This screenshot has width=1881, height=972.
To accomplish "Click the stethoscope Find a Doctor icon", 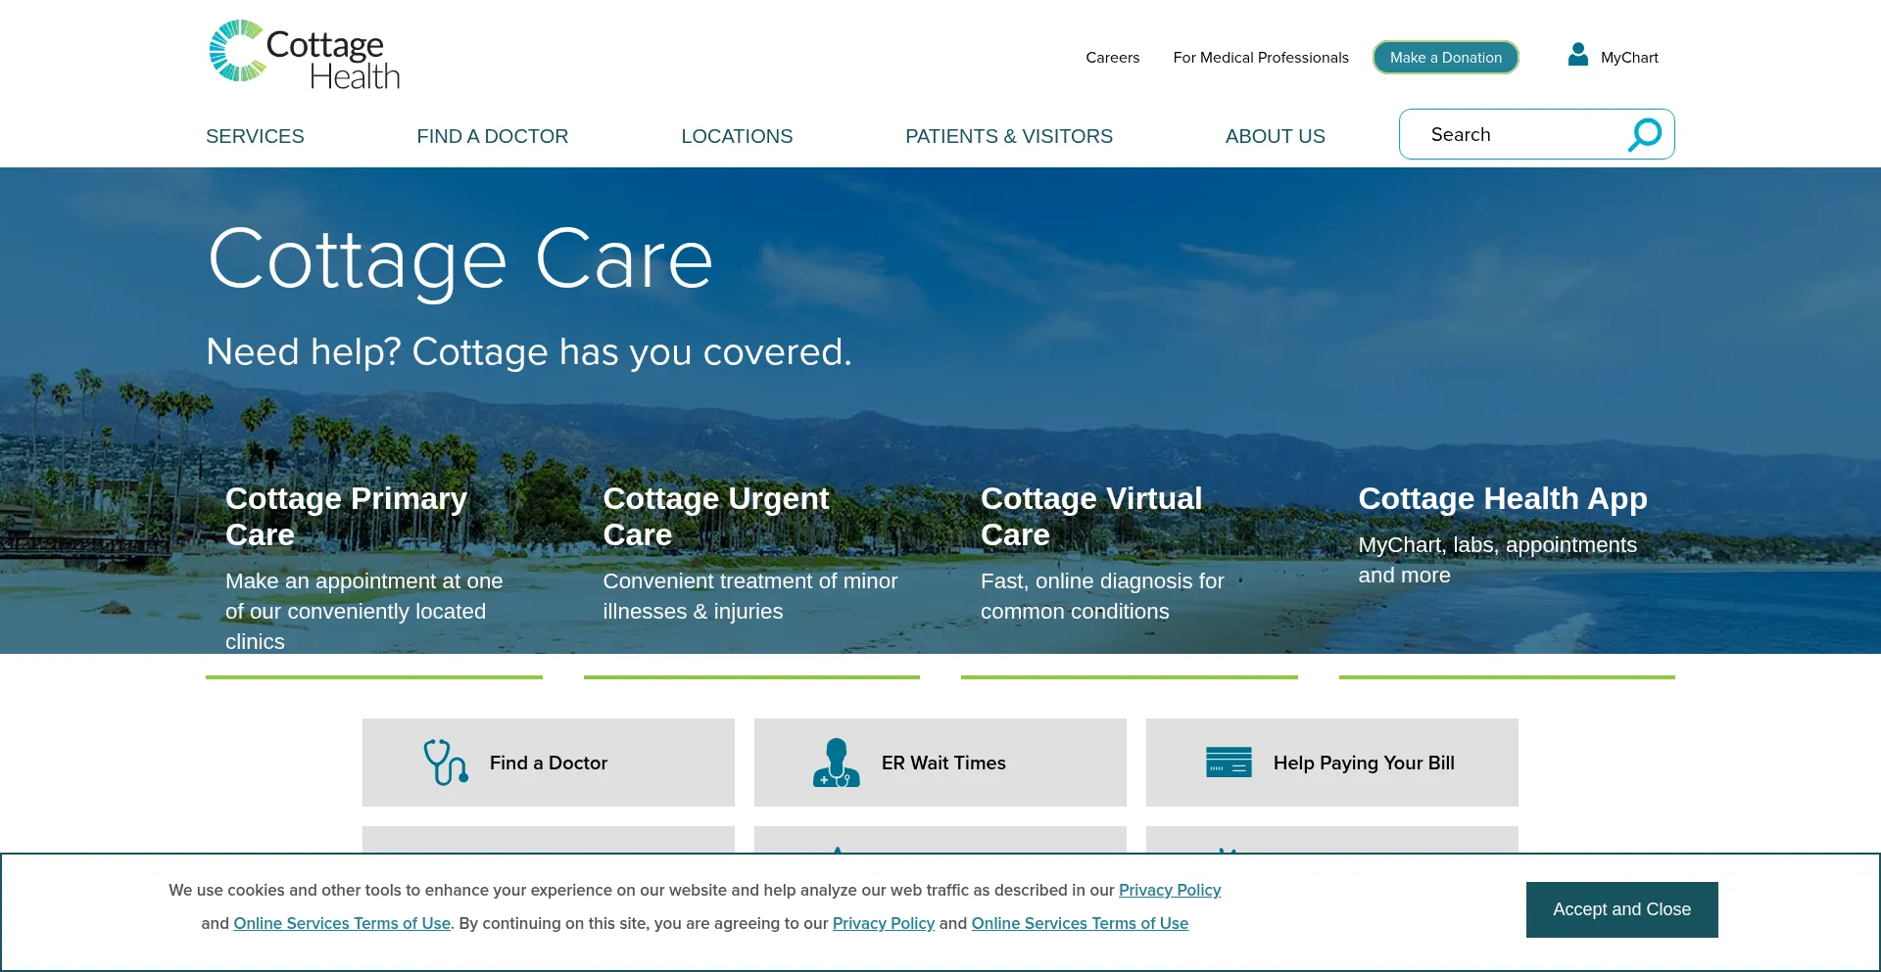I will pos(446,763).
